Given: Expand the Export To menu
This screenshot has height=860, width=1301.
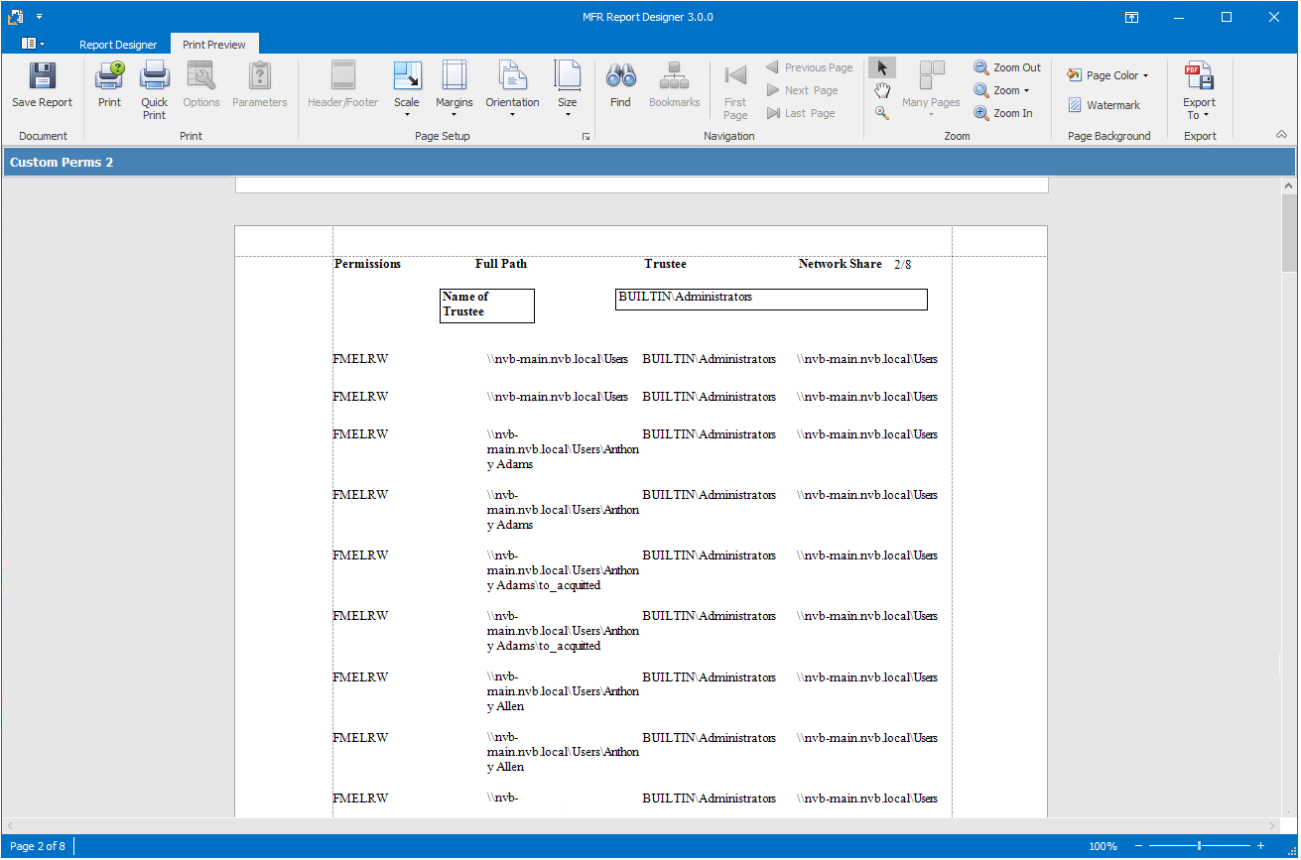Looking at the screenshot, I should 1199,87.
